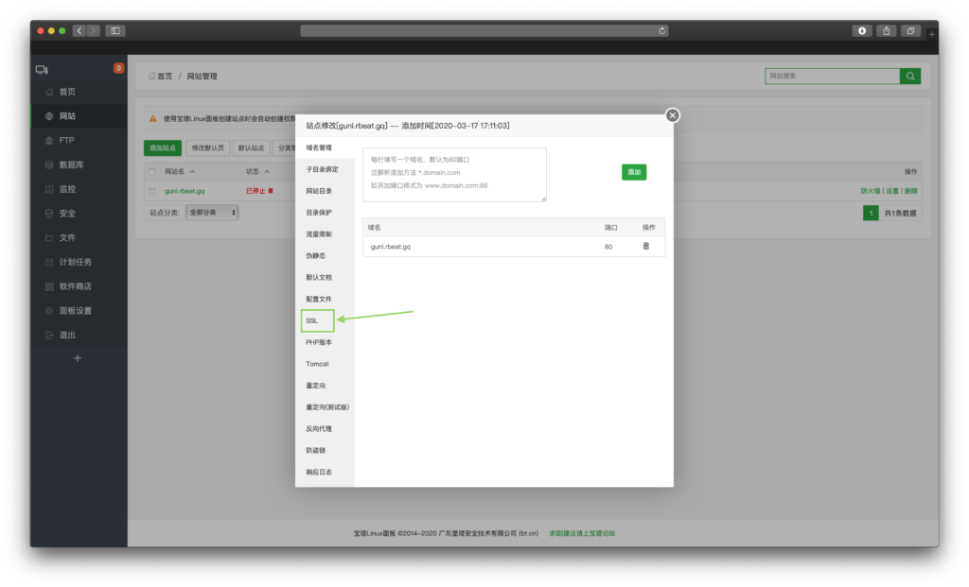Click the plus icon below sidebar menu
The width and height of the screenshot is (969, 587).
(x=78, y=358)
